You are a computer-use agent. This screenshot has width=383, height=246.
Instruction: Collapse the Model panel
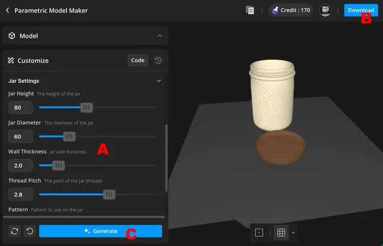point(159,36)
